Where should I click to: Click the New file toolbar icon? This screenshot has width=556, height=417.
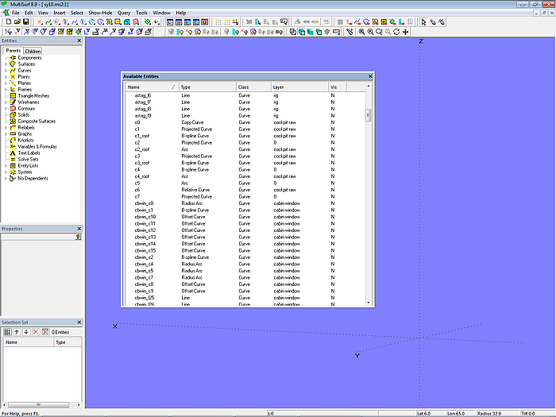(x=7, y=22)
